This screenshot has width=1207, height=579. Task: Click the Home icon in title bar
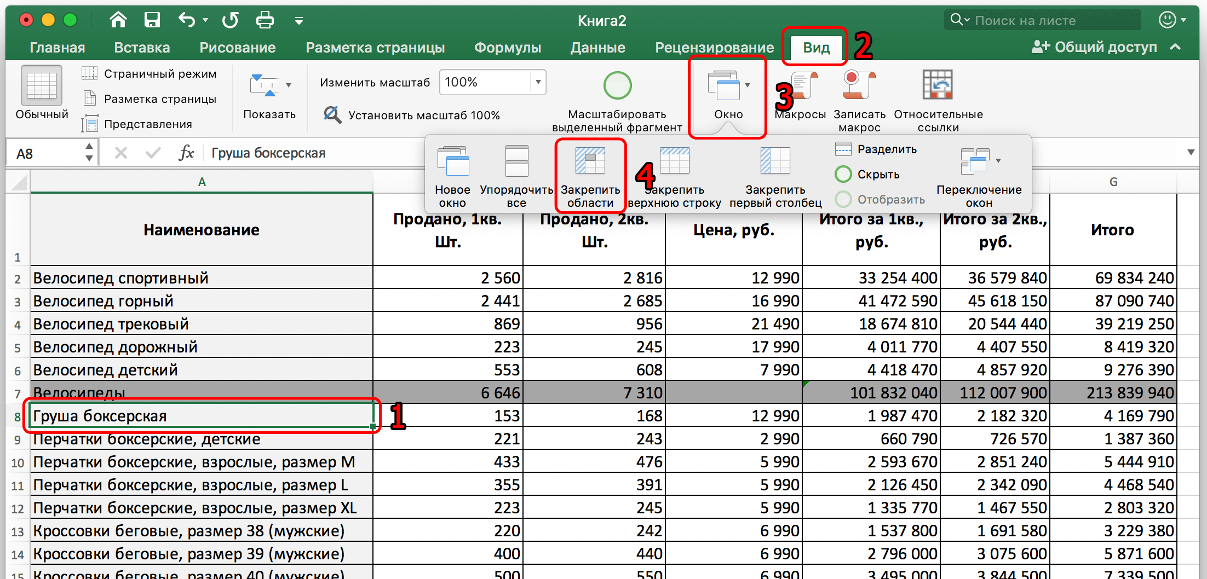[118, 20]
